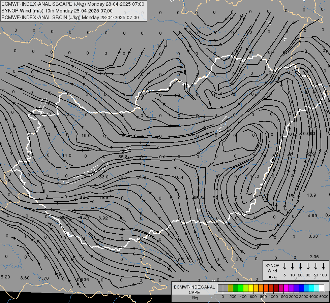330x303 pixels.
Task: Click the 4000 tick label on CAPE scale
Action: pos(313,297)
